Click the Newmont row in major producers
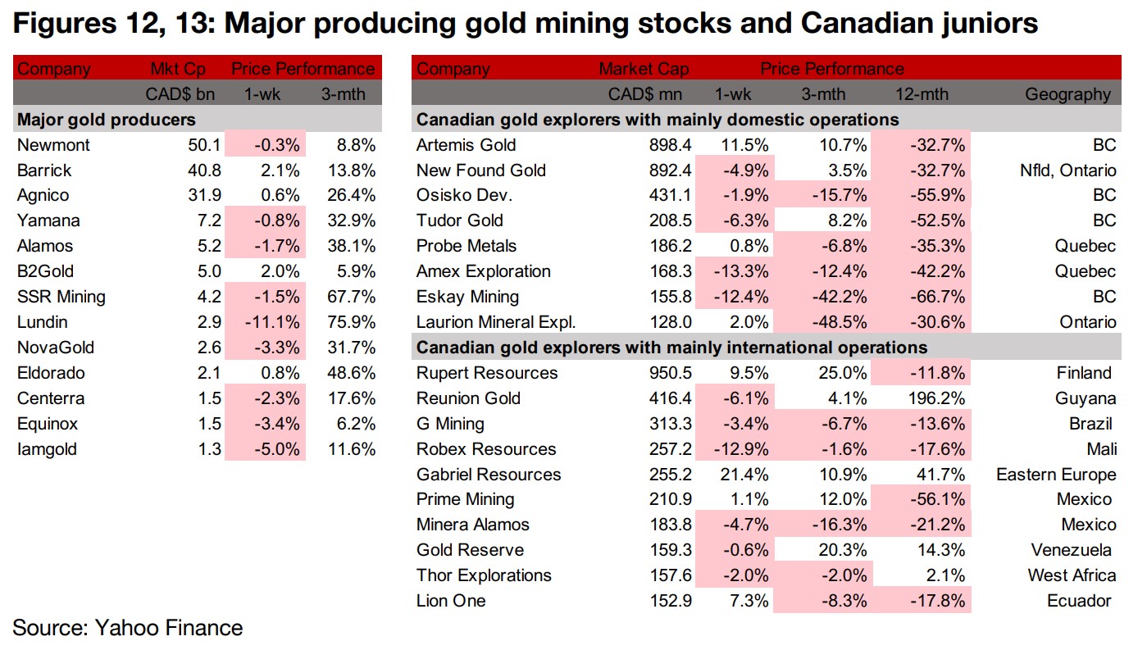 53,145
